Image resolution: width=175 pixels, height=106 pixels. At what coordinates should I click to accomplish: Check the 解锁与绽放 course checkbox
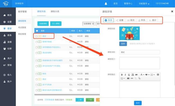(36, 90)
